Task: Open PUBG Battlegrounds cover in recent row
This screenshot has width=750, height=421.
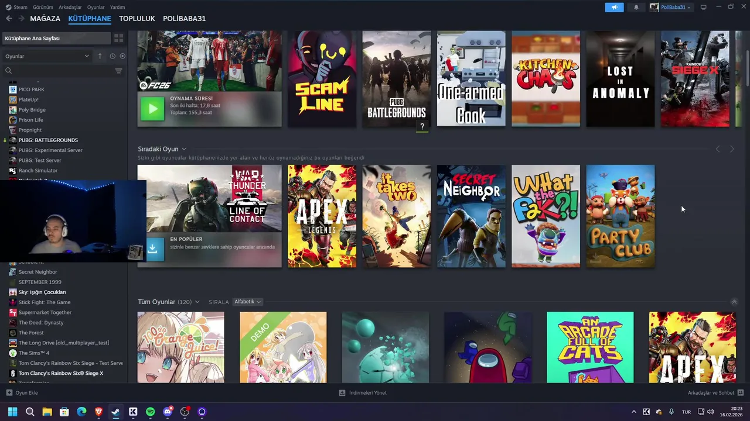Action: [397, 78]
